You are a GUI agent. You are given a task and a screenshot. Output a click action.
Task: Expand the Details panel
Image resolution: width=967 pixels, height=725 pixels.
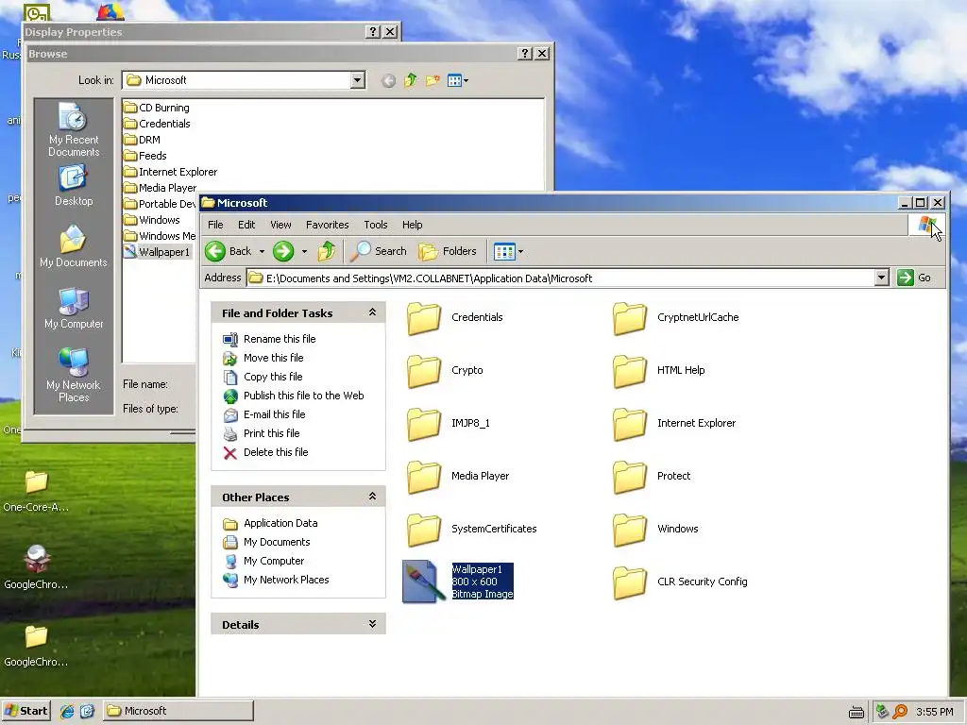(x=372, y=624)
